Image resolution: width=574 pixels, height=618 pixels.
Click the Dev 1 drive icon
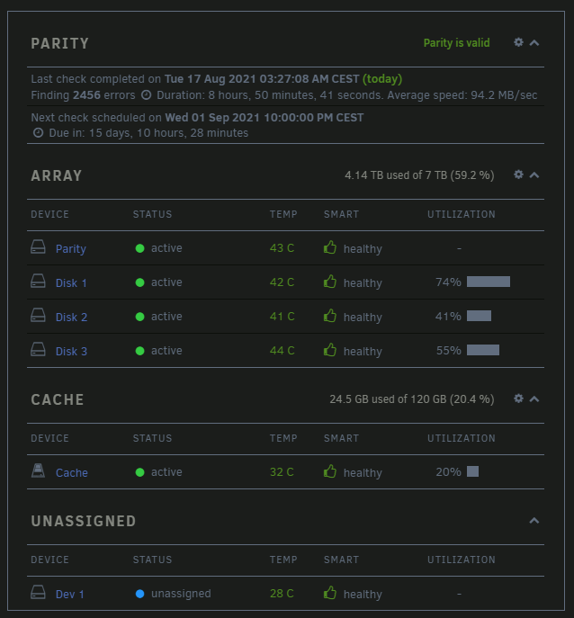point(39,593)
